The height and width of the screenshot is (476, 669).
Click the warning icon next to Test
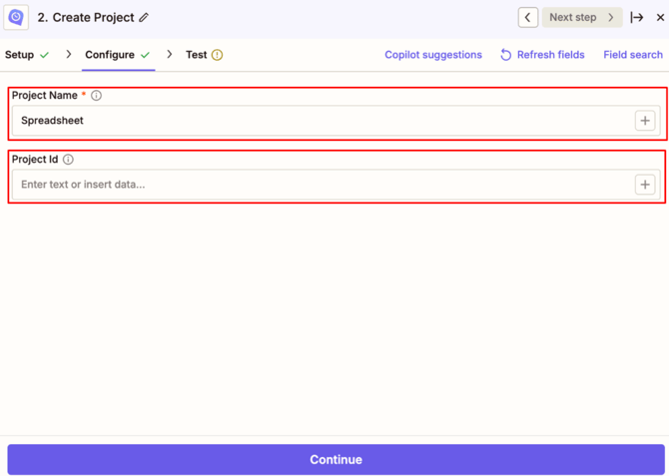click(x=217, y=55)
